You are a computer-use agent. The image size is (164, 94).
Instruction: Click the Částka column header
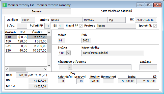point(37,32)
